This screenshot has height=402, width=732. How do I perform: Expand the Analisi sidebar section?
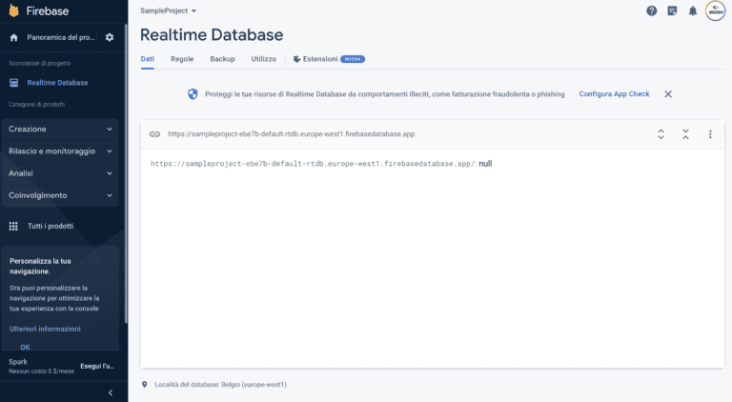click(61, 173)
